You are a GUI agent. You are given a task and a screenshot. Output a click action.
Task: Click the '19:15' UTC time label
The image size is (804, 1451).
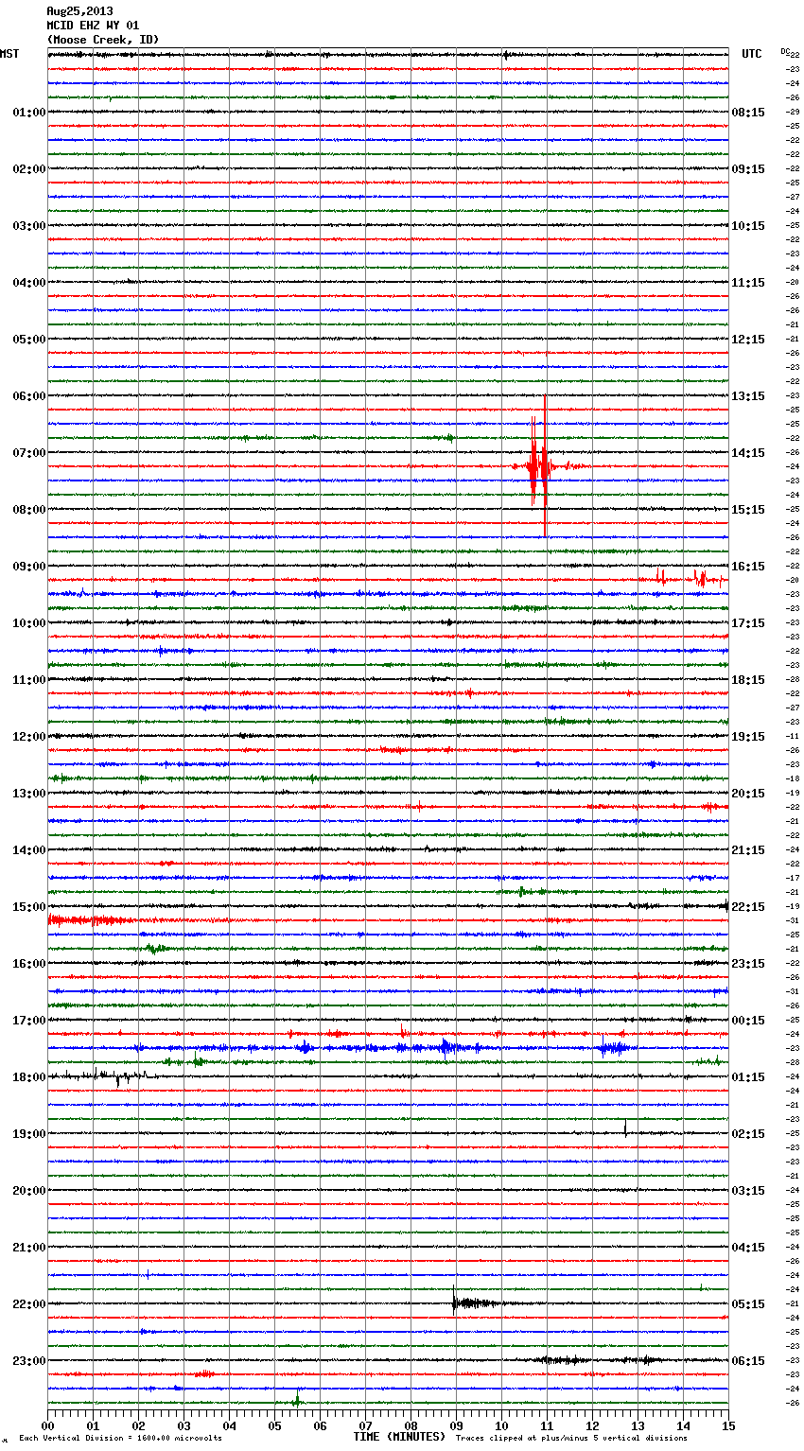tap(748, 737)
